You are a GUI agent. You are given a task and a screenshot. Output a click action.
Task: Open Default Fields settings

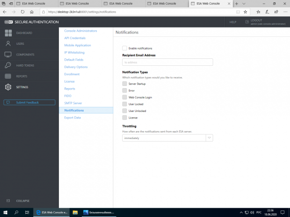pos(74,60)
